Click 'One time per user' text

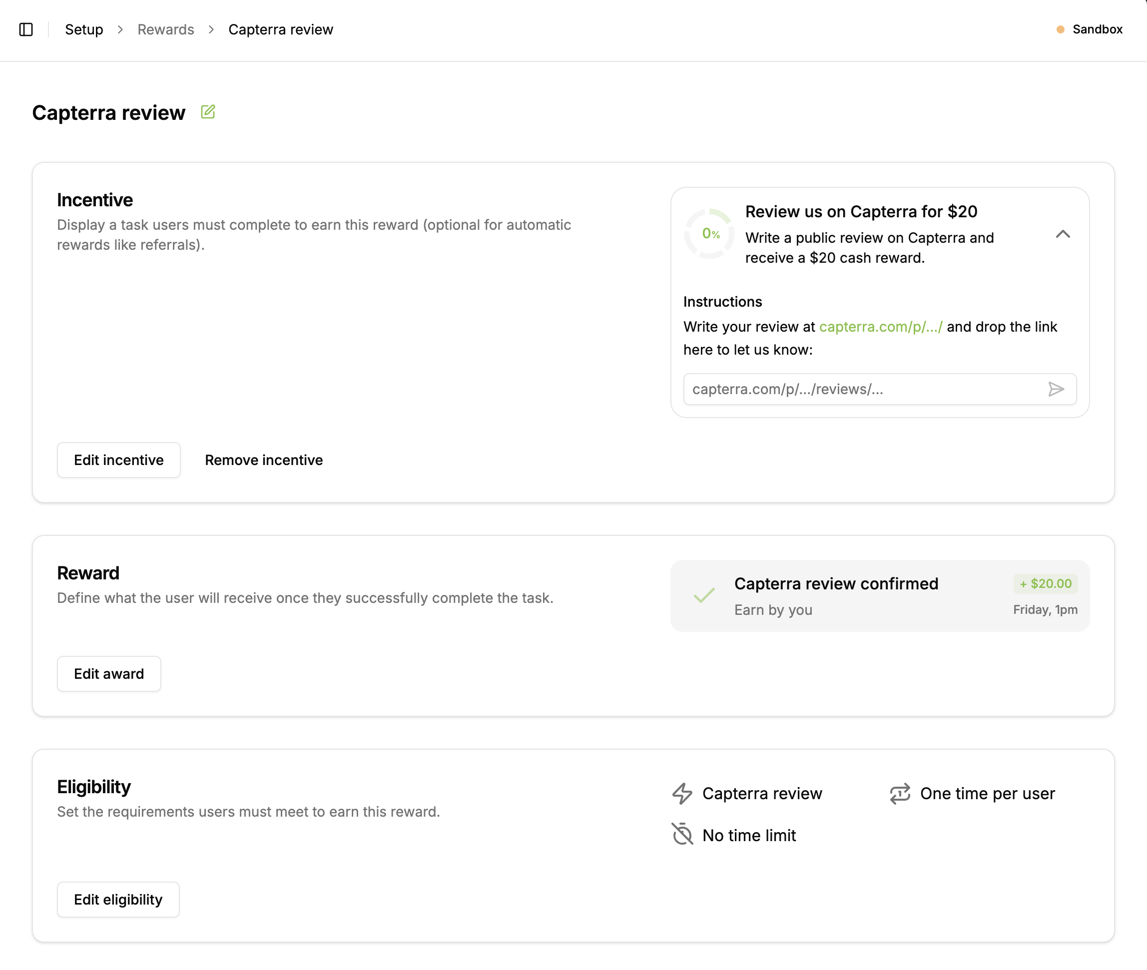tap(987, 794)
